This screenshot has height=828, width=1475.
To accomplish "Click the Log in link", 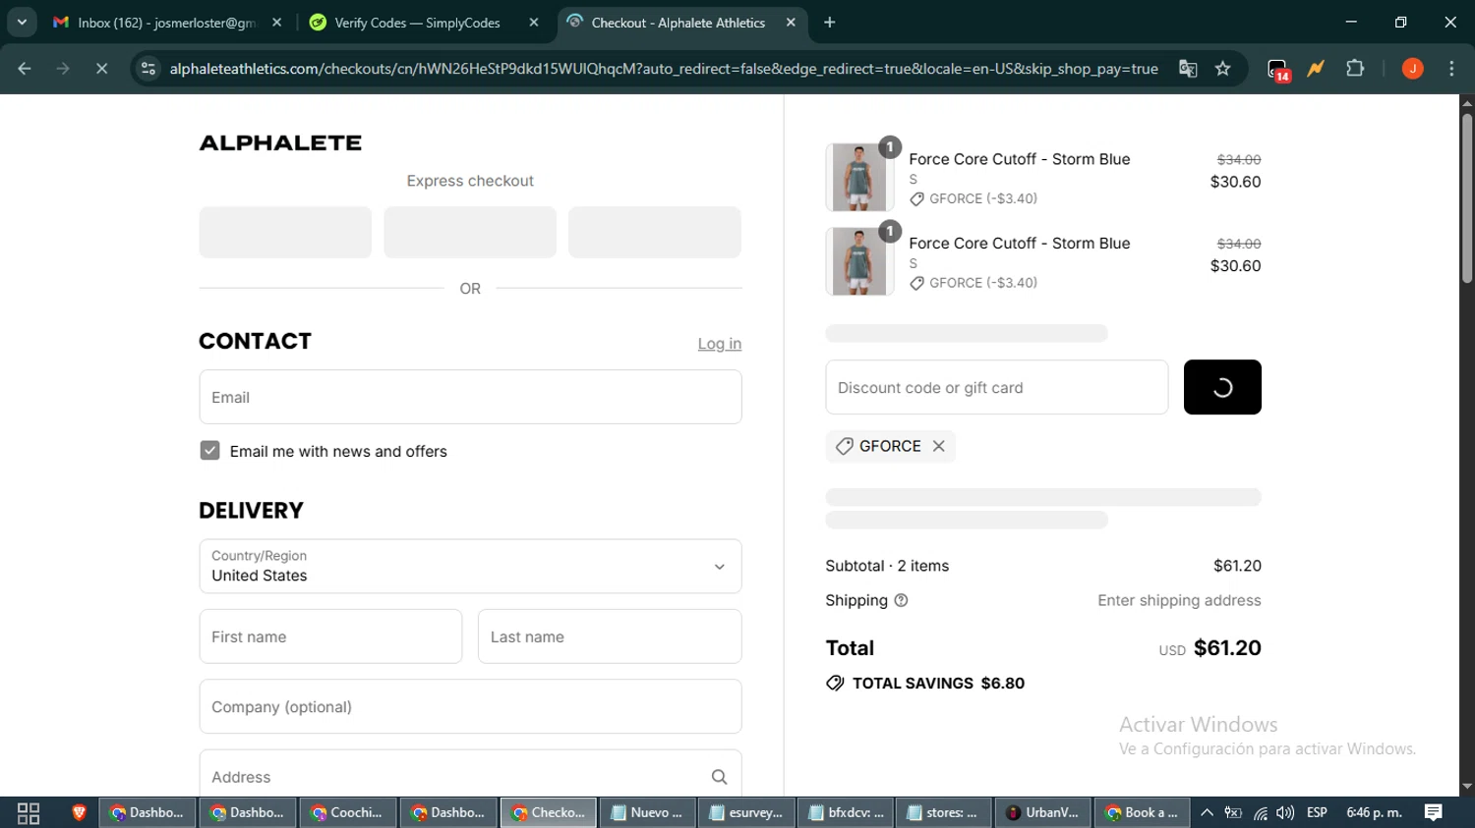I will pos(720,344).
